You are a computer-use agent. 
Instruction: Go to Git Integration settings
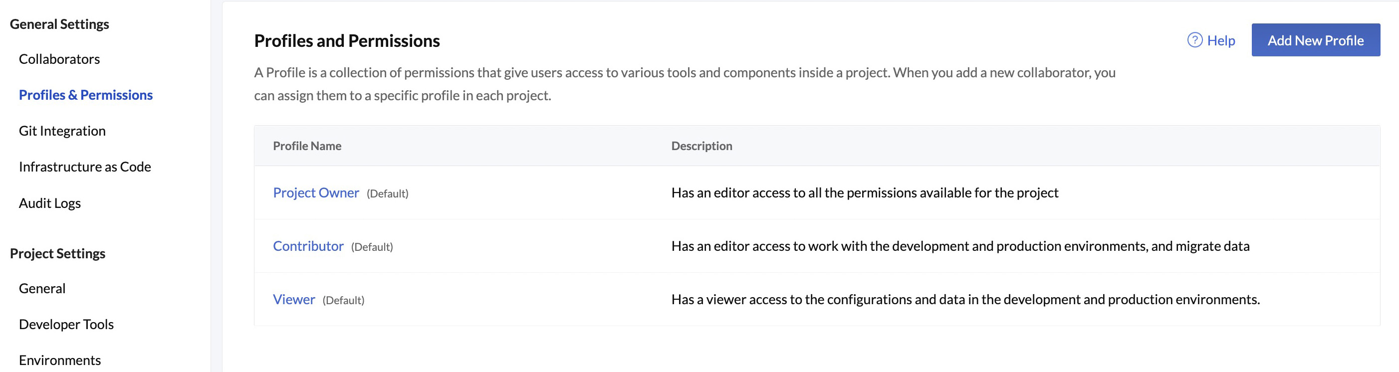62,131
